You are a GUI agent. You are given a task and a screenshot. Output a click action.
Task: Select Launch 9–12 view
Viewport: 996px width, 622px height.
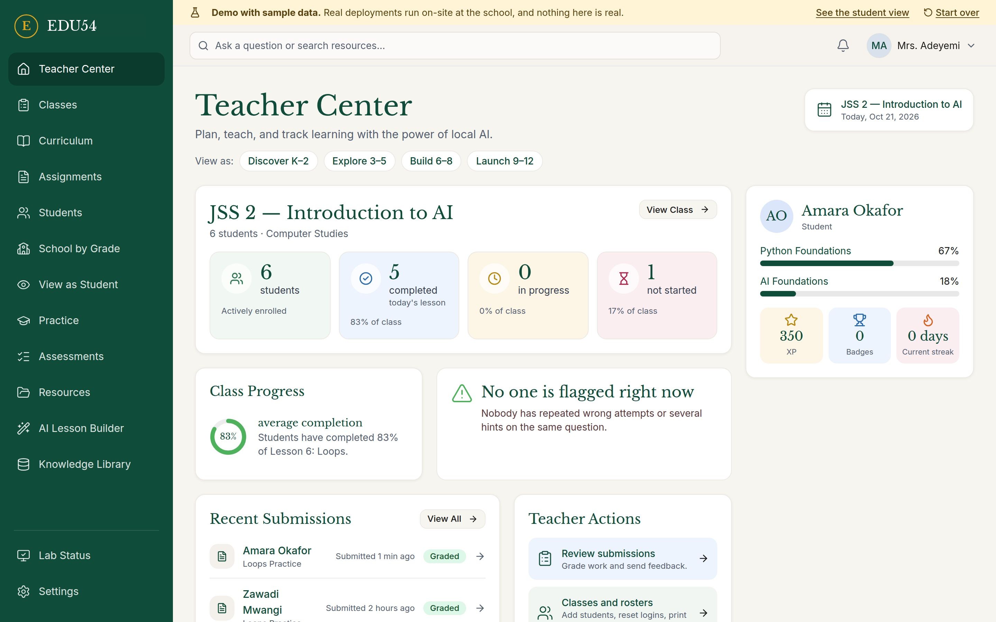pyautogui.click(x=505, y=161)
